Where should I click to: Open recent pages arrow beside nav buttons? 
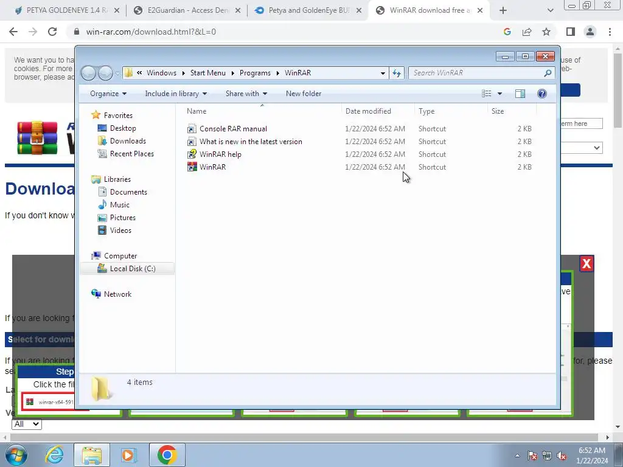pos(117,73)
